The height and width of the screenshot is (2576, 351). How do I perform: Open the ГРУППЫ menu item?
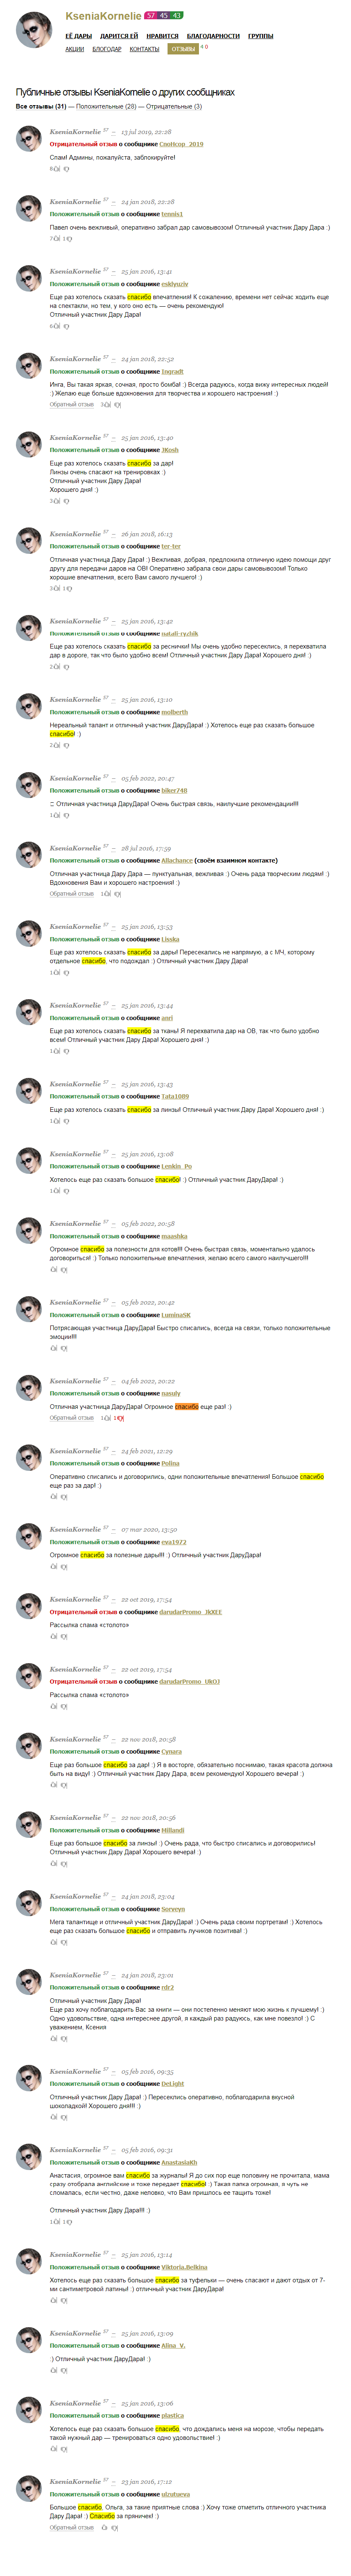point(261,35)
